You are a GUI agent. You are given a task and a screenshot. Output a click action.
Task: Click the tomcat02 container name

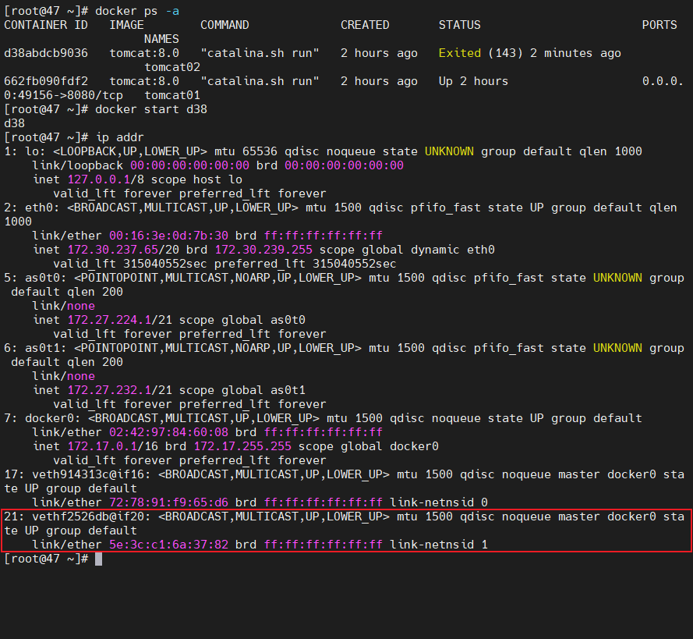(172, 67)
